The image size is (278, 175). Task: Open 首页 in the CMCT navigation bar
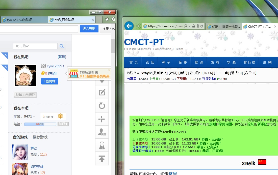coord(134,62)
